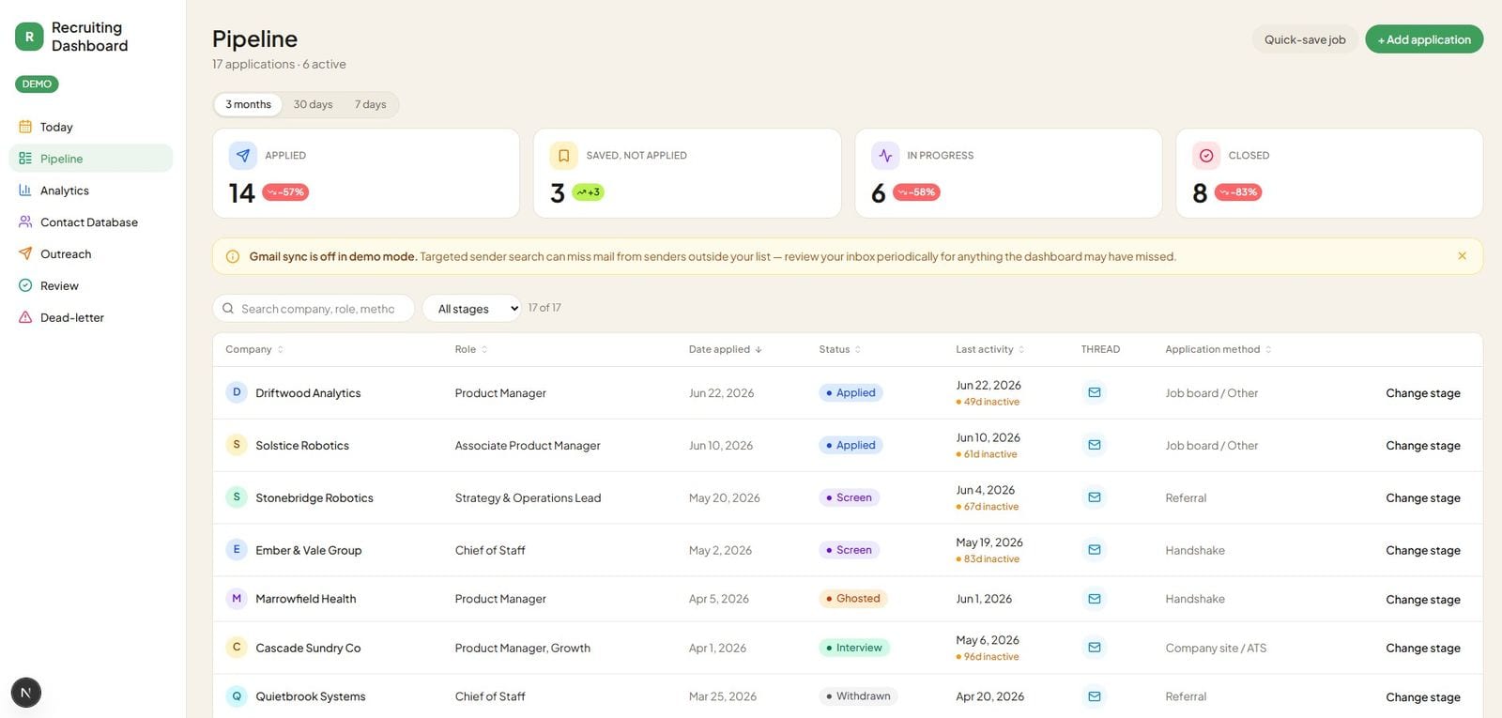Open Change stage for Solstice Robotics
Viewport: 1502px width, 718px height.
1423,446
